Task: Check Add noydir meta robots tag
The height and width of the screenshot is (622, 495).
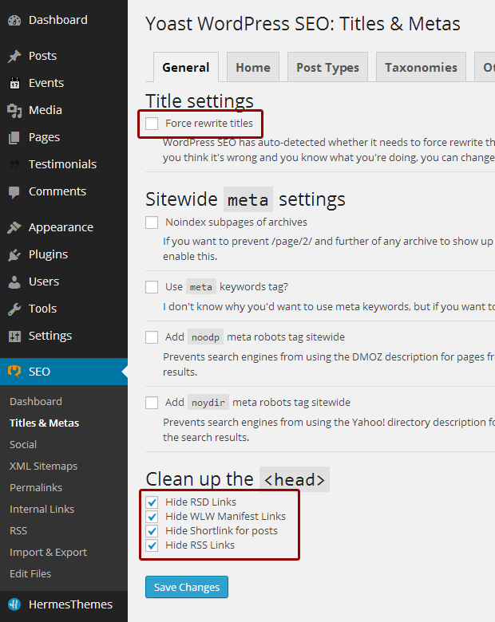Action: [x=152, y=403]
